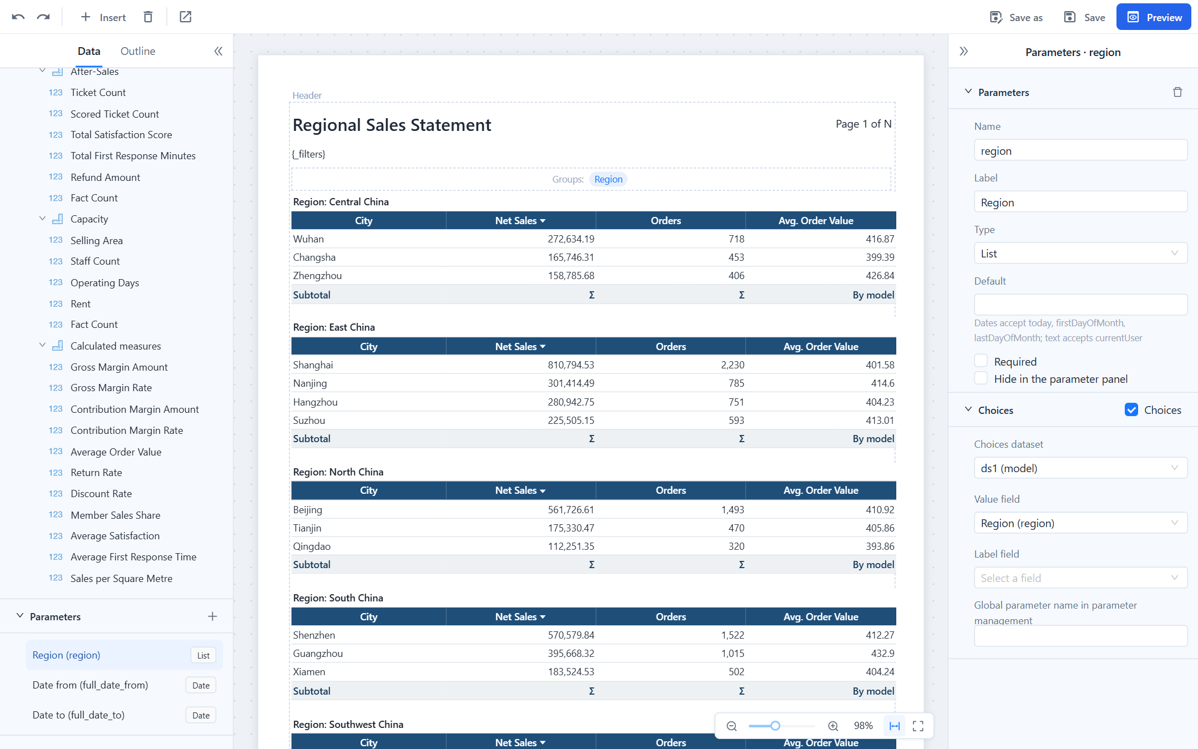This screenshot has width=1198, height=749.
Task: Collapse the Choices section
Action: tap(968, 409)
